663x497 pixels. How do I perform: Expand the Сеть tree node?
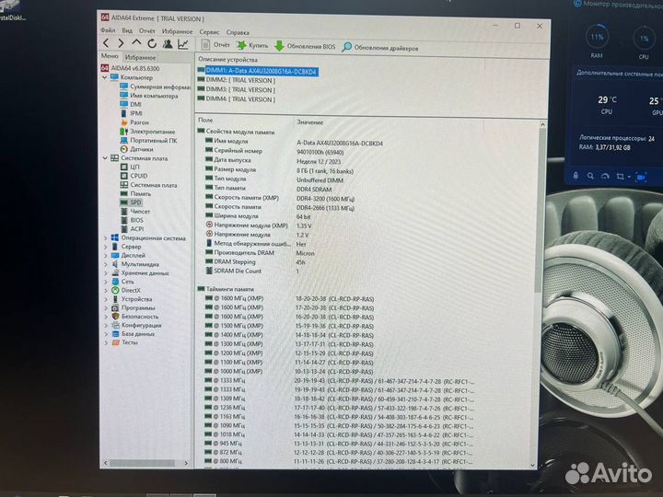click(106, 282)
